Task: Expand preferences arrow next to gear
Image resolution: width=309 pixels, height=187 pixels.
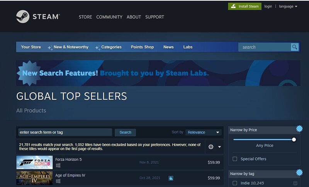Action: 219,147
